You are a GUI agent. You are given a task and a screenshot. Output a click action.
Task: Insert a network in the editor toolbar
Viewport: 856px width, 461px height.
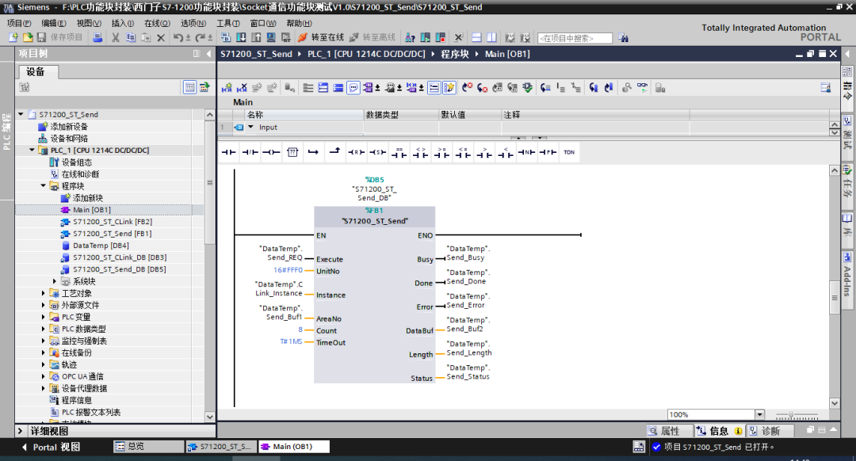coord(227,88)
